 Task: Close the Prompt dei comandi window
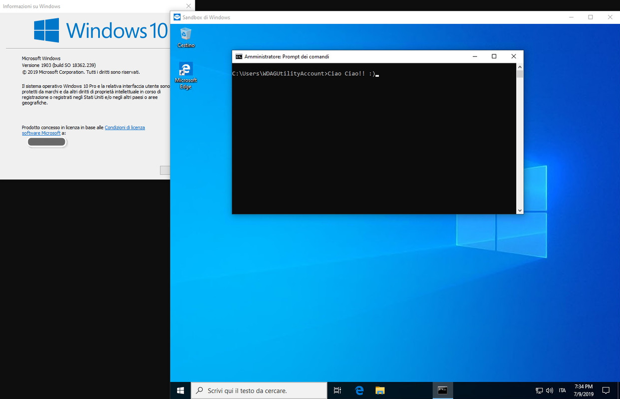coord(514,56)
